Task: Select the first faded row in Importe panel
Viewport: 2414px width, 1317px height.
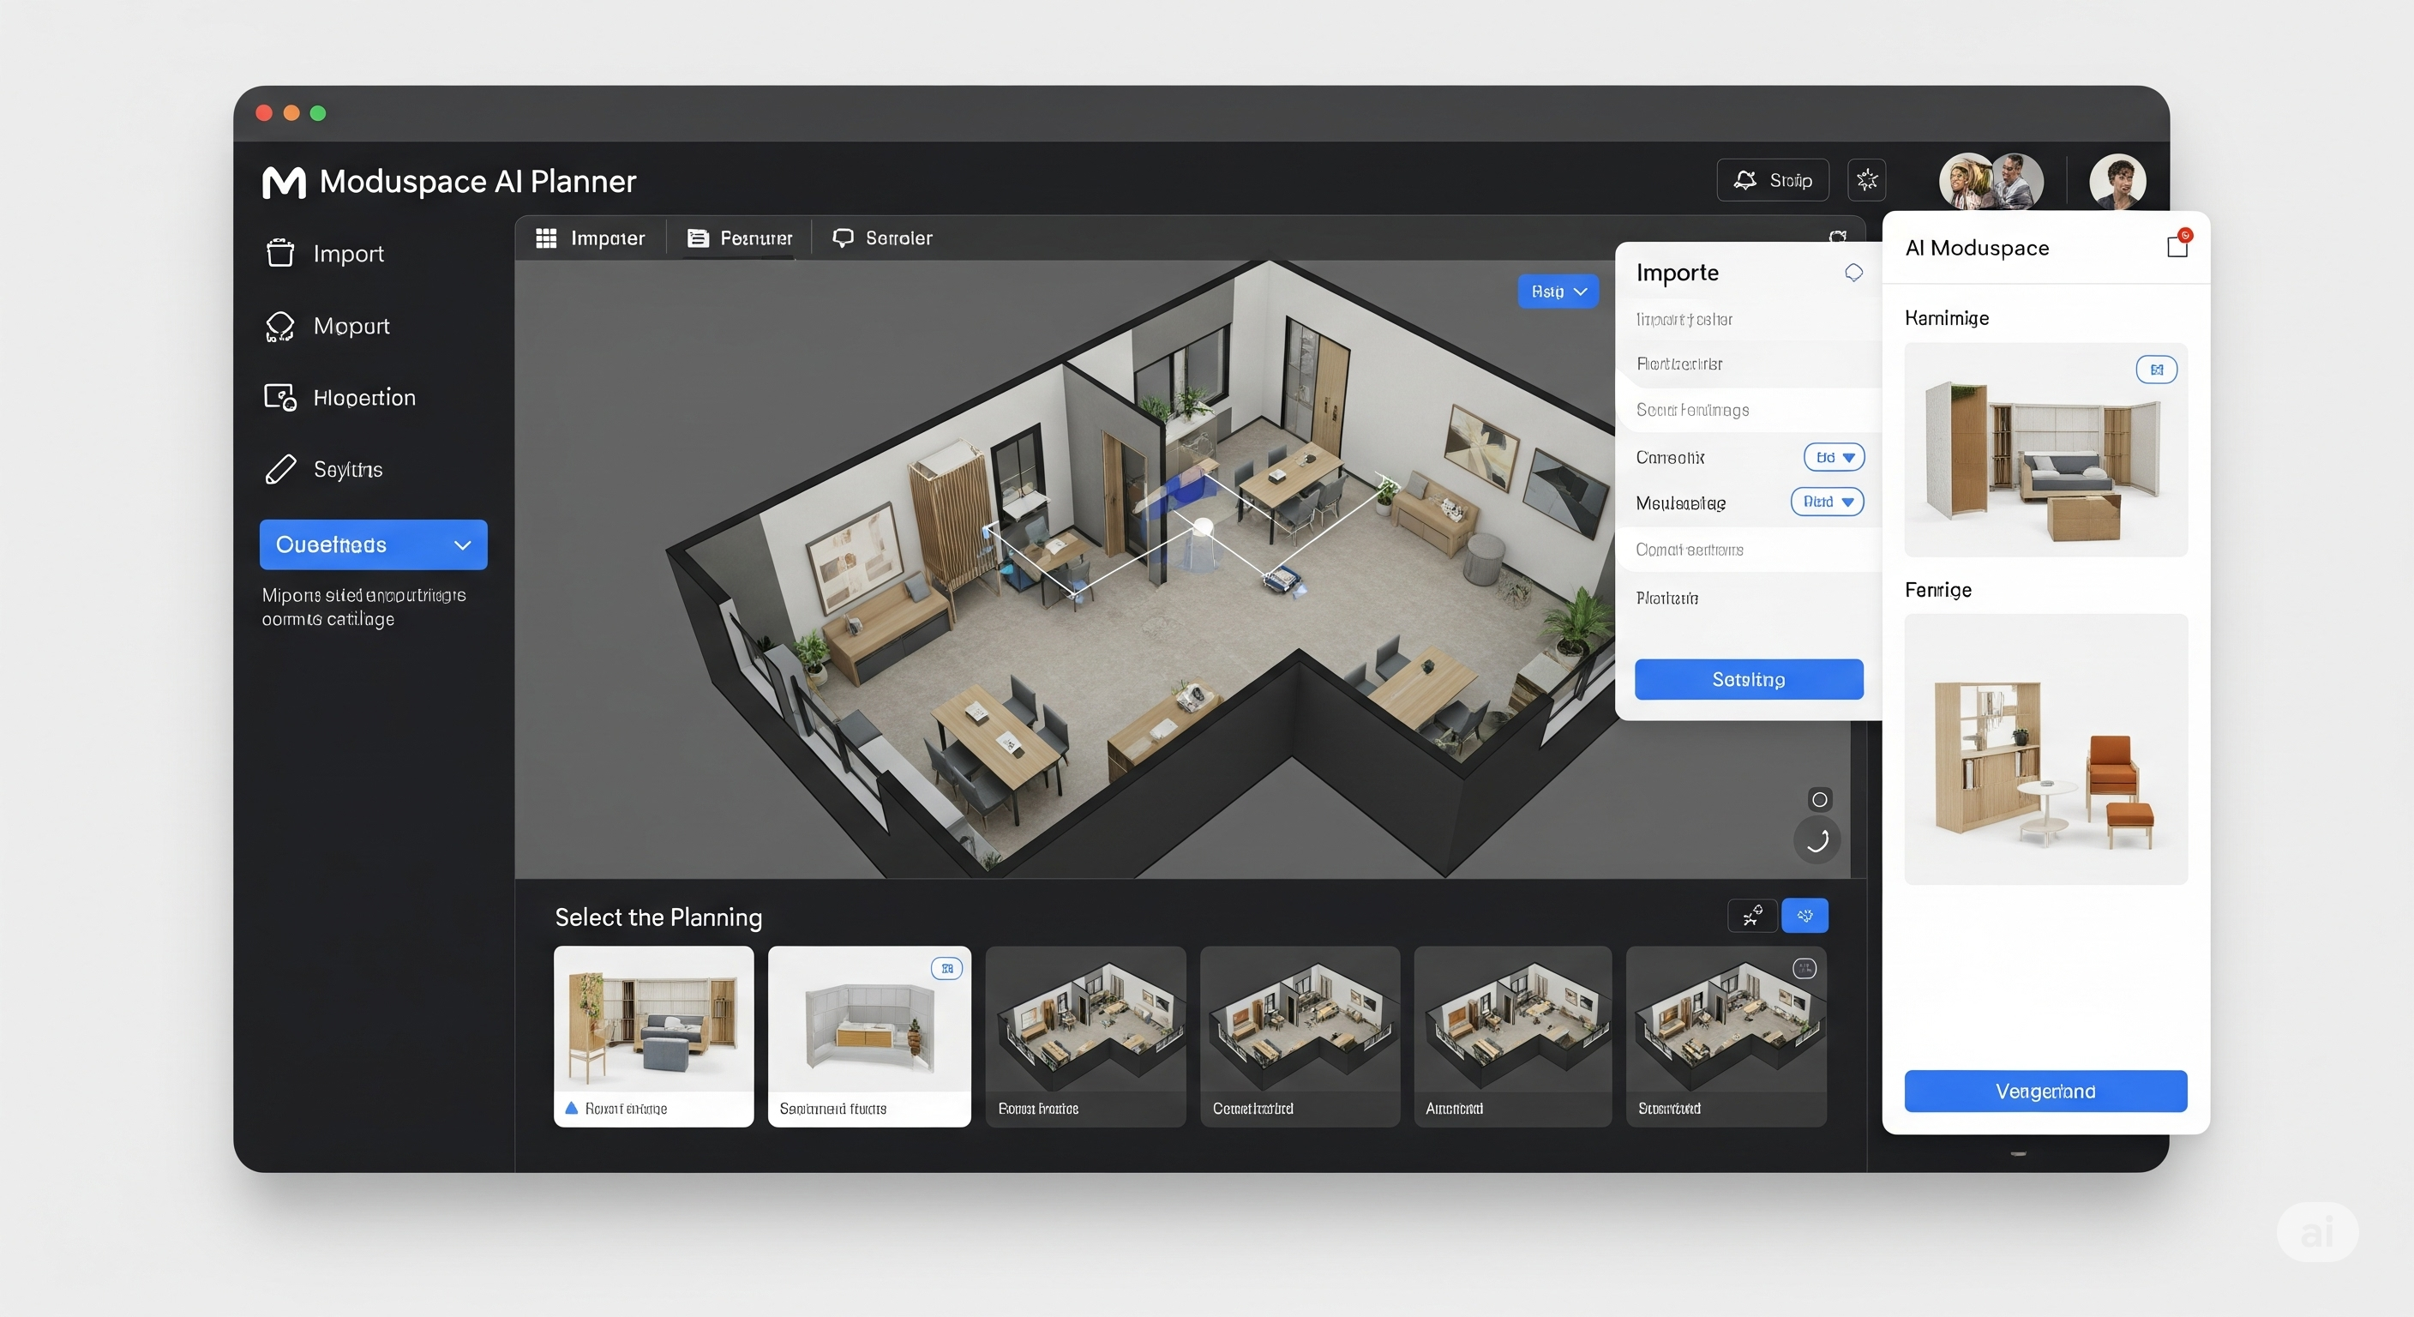Action: click(1749, 320)
